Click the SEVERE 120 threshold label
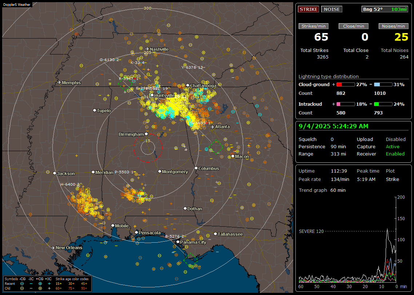 pos(311,231)
